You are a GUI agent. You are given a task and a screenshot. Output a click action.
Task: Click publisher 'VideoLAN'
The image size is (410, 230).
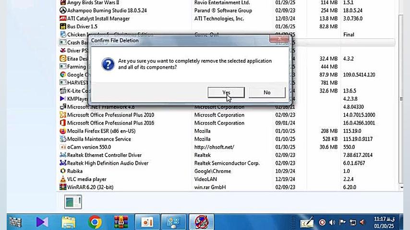coord(205,179)
